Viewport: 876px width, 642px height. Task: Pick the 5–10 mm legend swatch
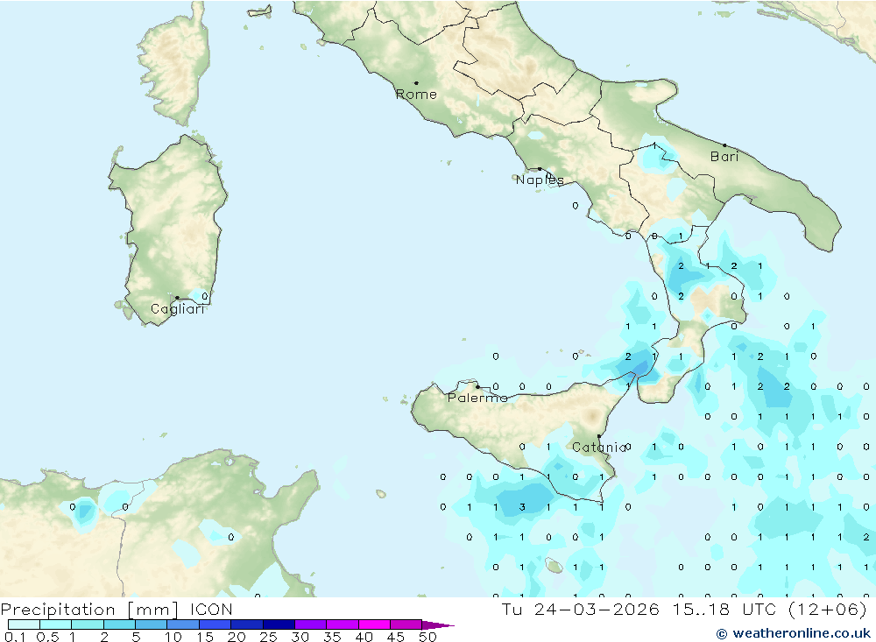coord(152,624)
